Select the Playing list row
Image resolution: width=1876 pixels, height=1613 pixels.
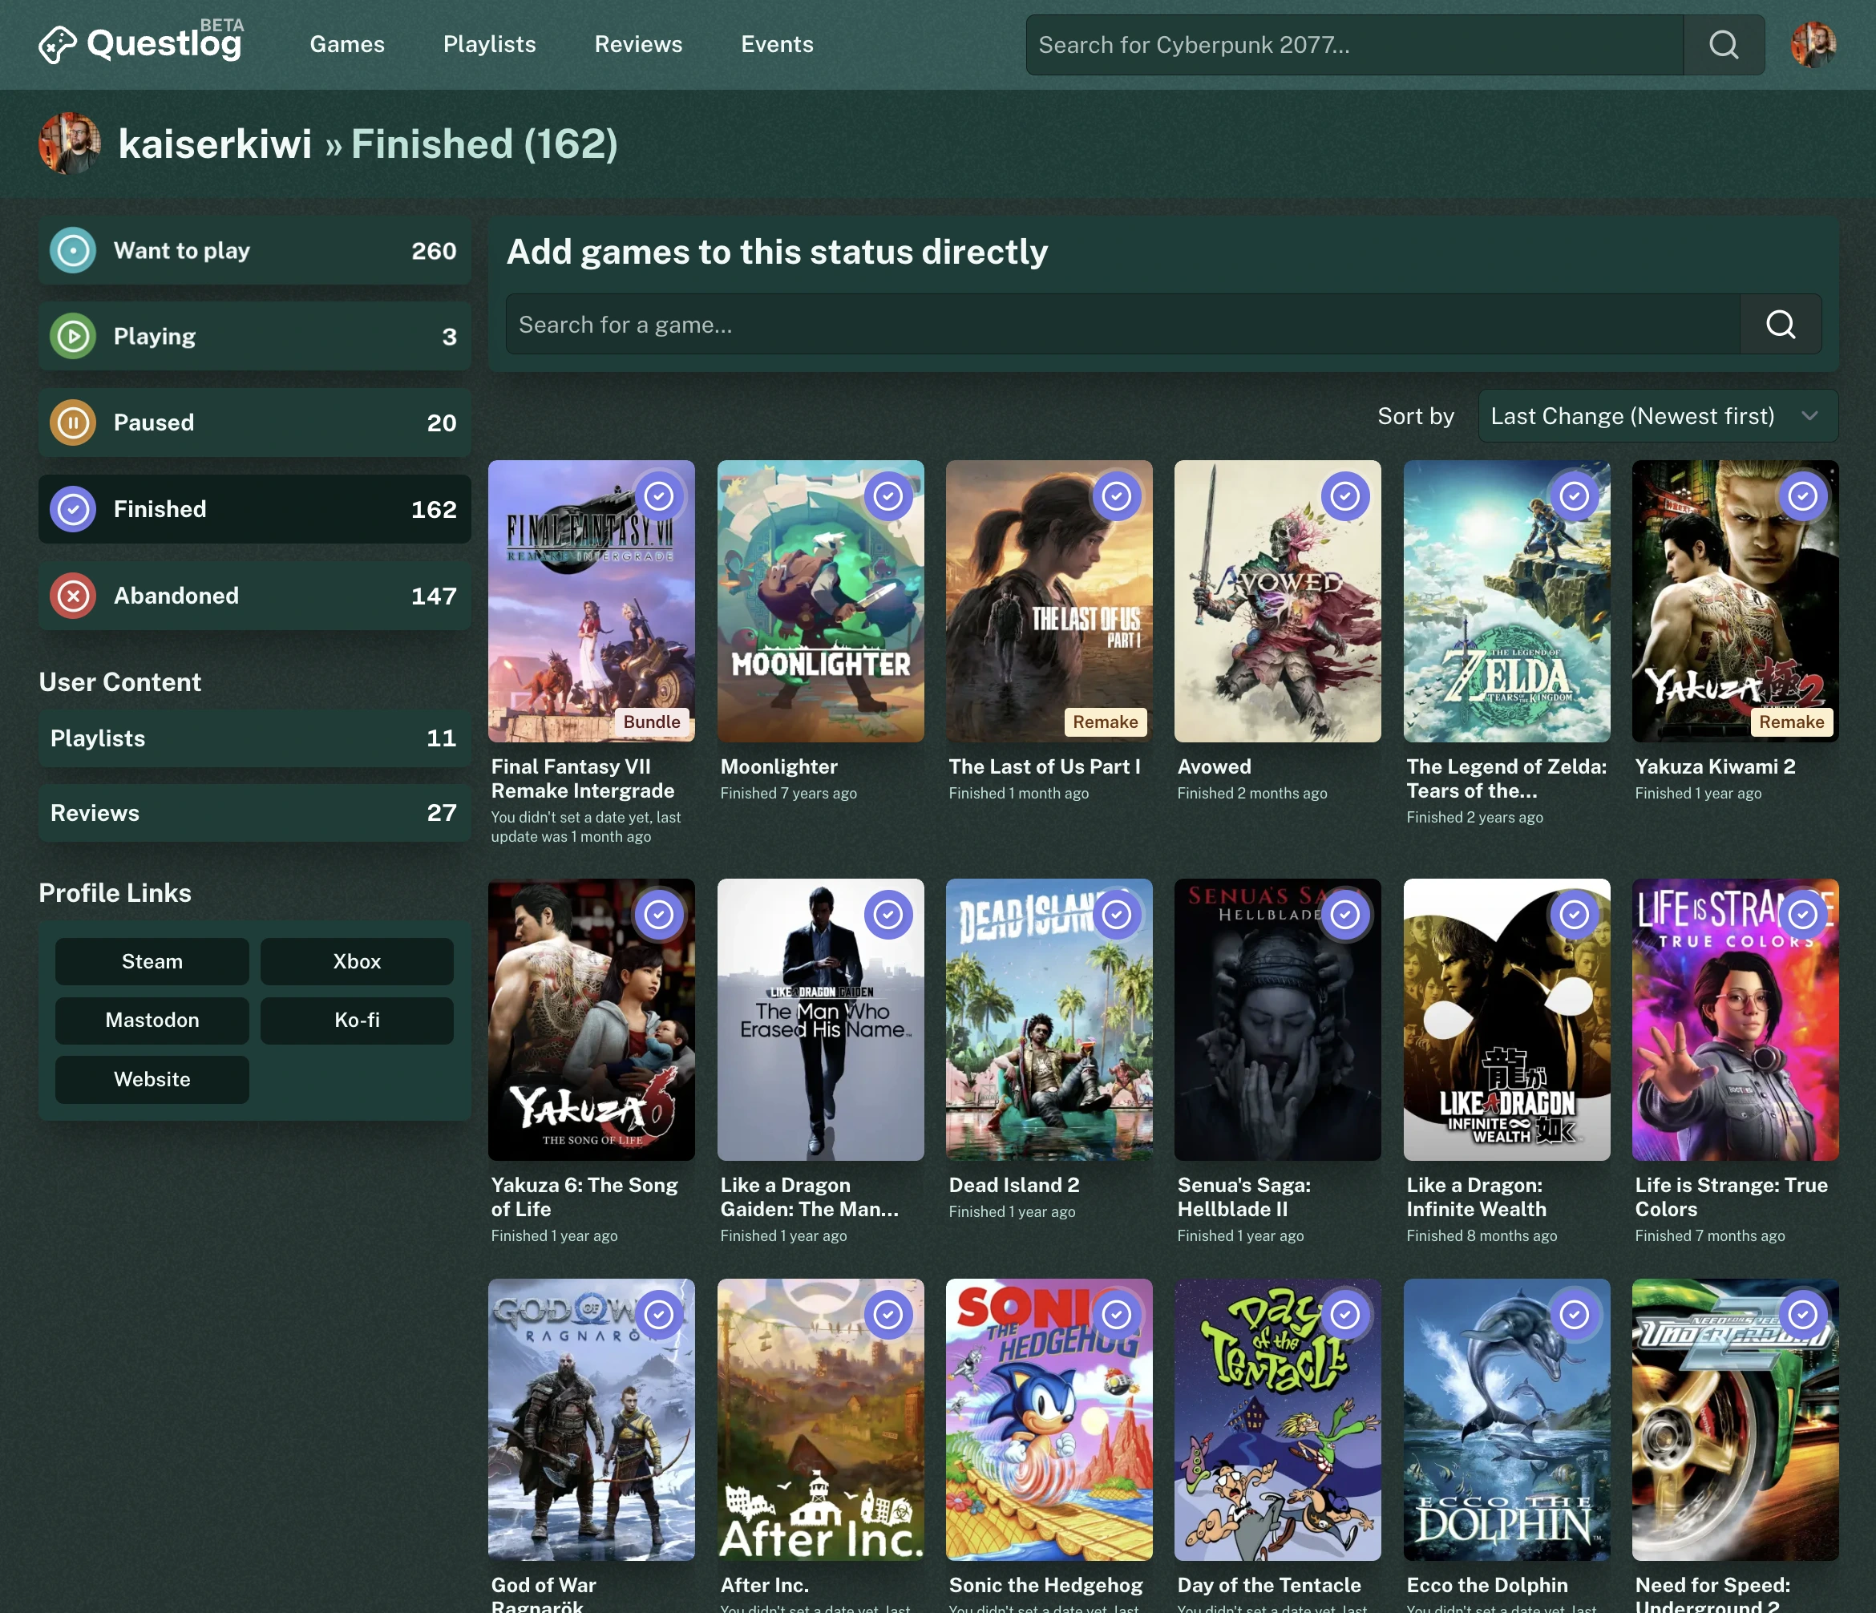pyautogui.click(x=254, y=336)
